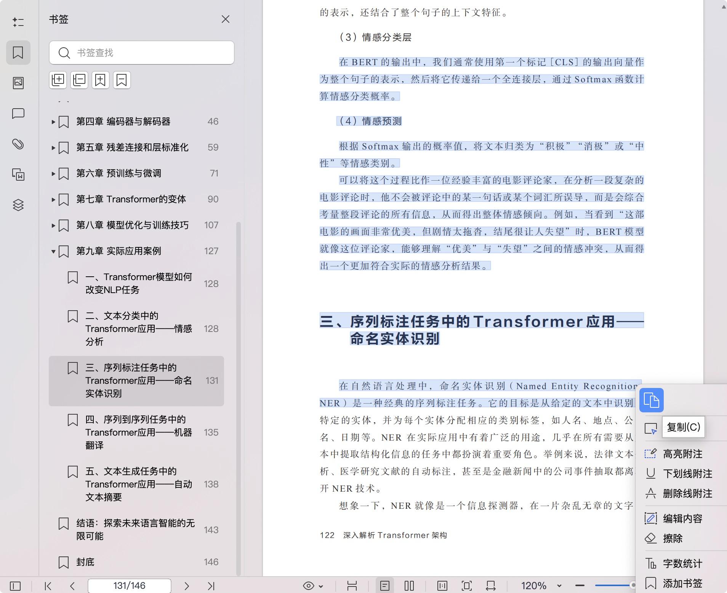Click the add bookmark icon in bookmark toolbar
Viewport: 727px width, 593px height.
click(x=100, y=80)
